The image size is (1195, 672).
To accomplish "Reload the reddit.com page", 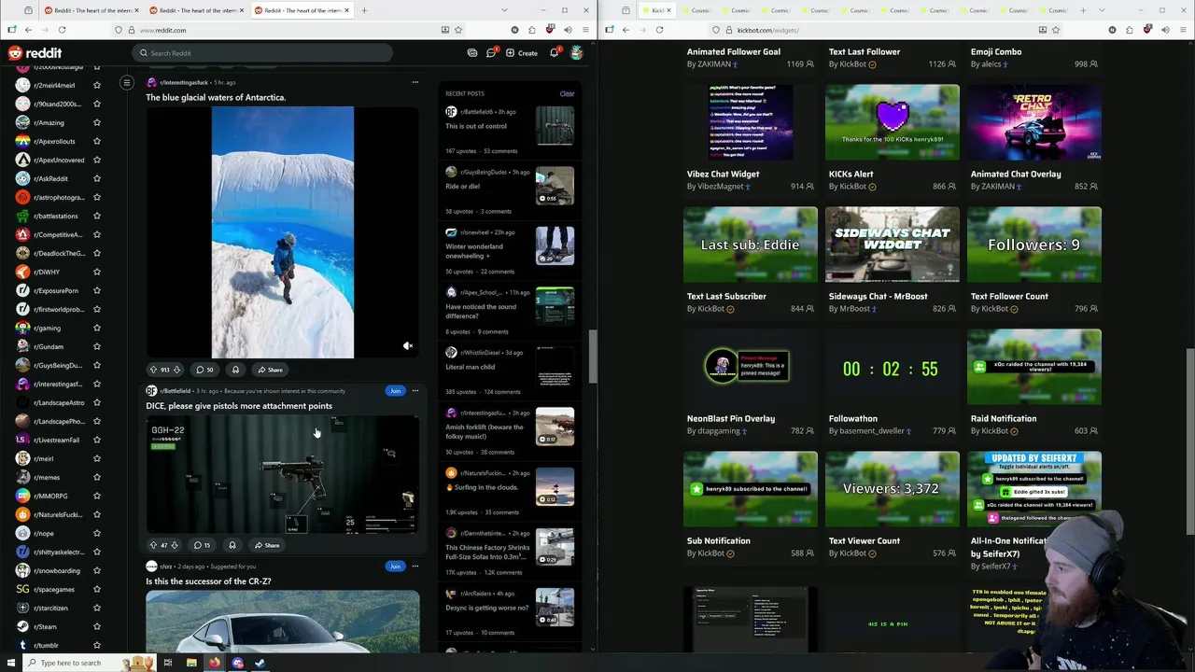I will point(62,30).
